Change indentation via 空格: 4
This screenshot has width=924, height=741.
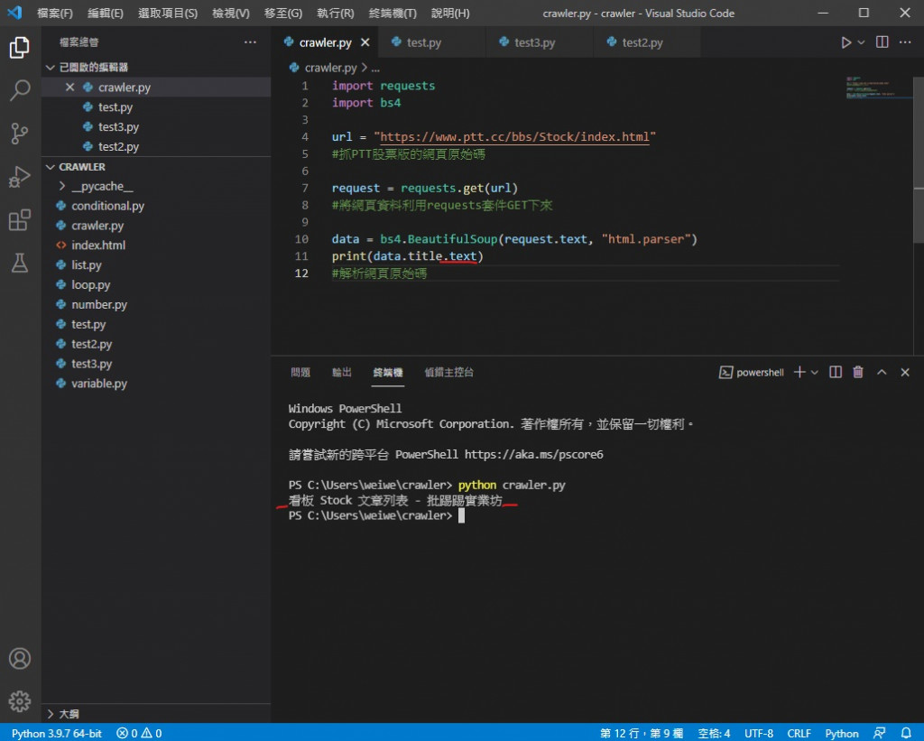coord(715,733)
